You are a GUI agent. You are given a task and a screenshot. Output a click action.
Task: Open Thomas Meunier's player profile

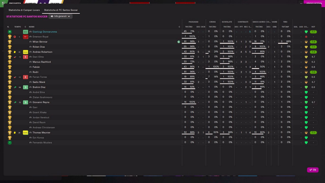click(41, 133)
